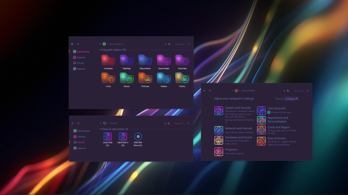Click the Uninstall a program link

point(235,153)
